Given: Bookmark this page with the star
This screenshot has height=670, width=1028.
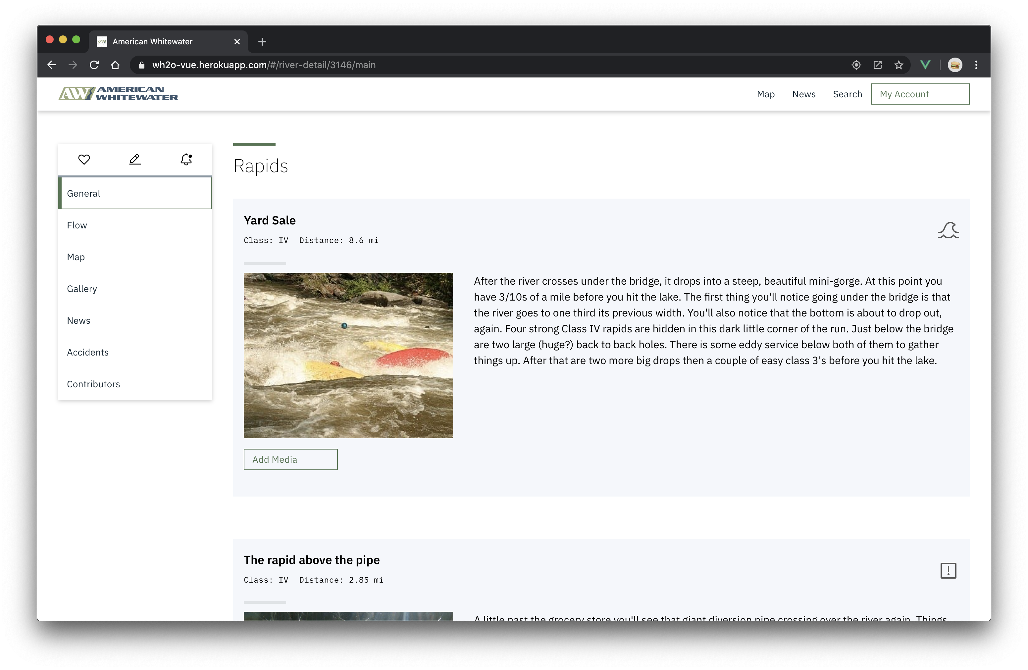Looking at the screenshot, I should [899, 65].
